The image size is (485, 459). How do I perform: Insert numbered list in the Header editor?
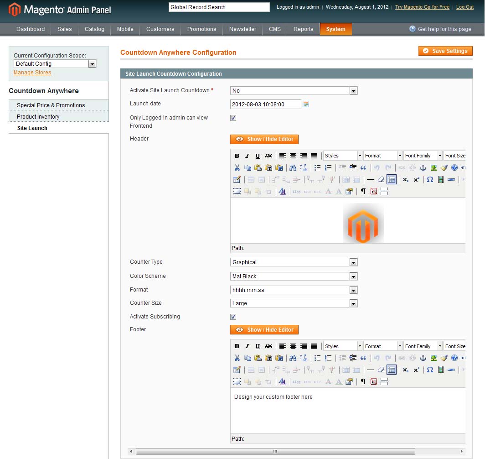328,168
